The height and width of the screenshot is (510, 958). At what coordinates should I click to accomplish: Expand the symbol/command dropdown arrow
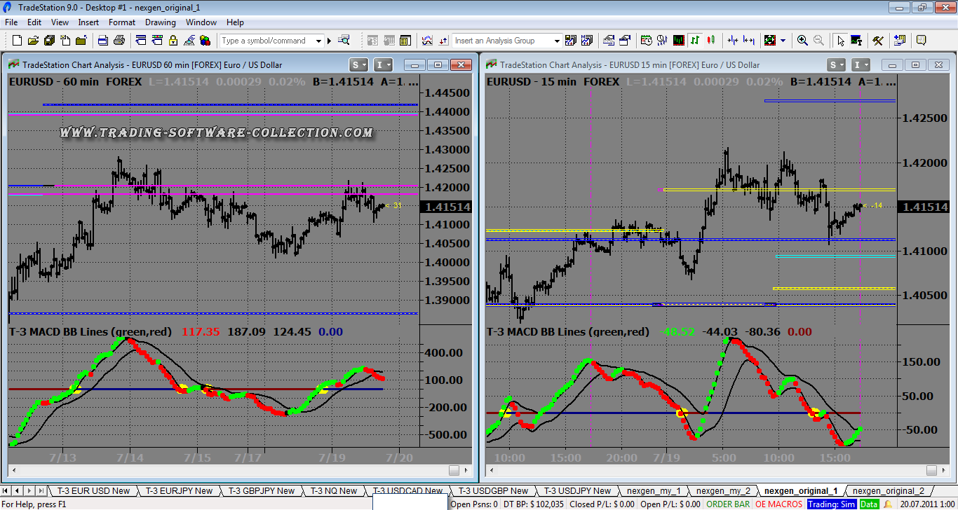point(318,41)
